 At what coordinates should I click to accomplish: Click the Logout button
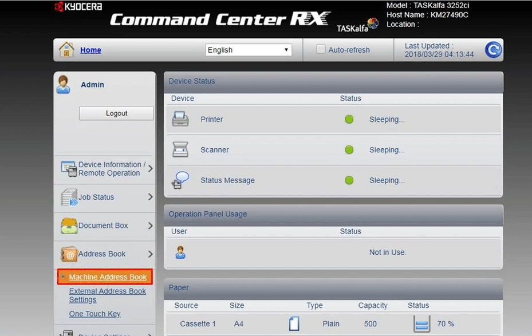click(x=116, y=113)
